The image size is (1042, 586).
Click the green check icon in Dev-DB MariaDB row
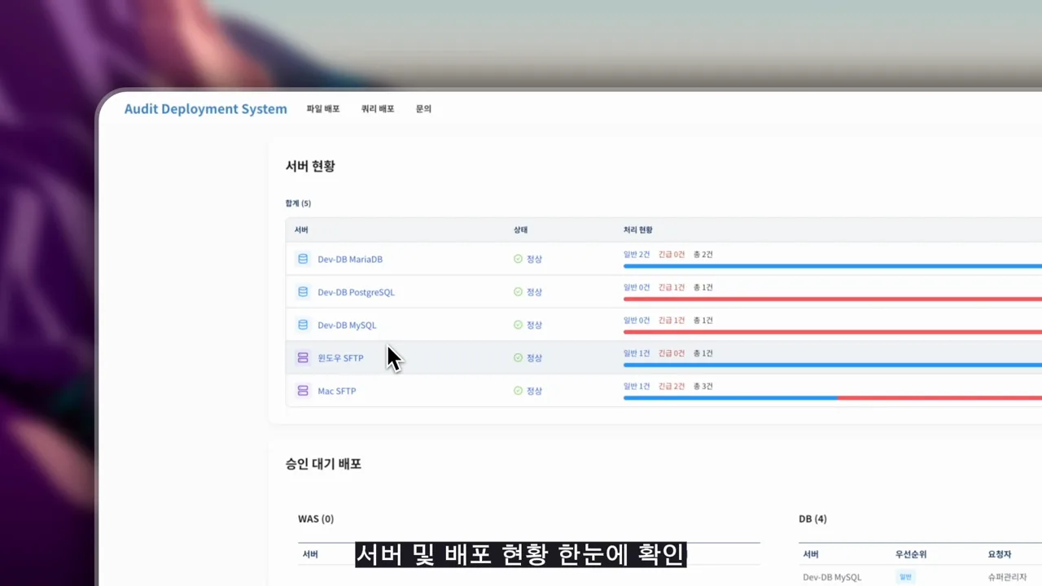518,259
